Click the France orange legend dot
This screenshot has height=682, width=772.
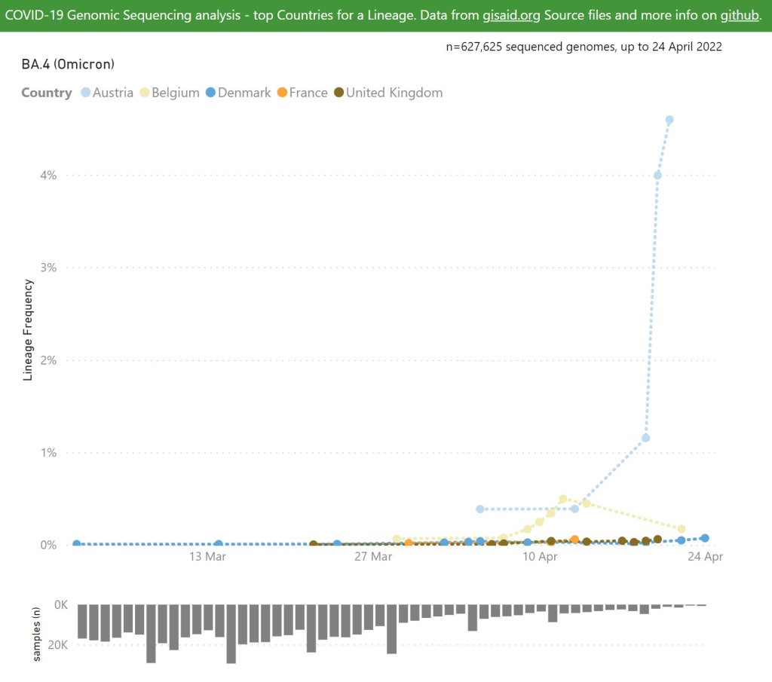pos(281,93)
